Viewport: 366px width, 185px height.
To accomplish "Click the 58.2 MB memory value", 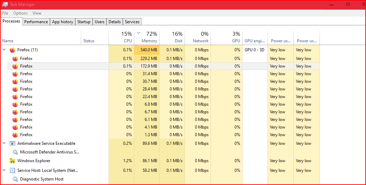I will tap(150, 170).
